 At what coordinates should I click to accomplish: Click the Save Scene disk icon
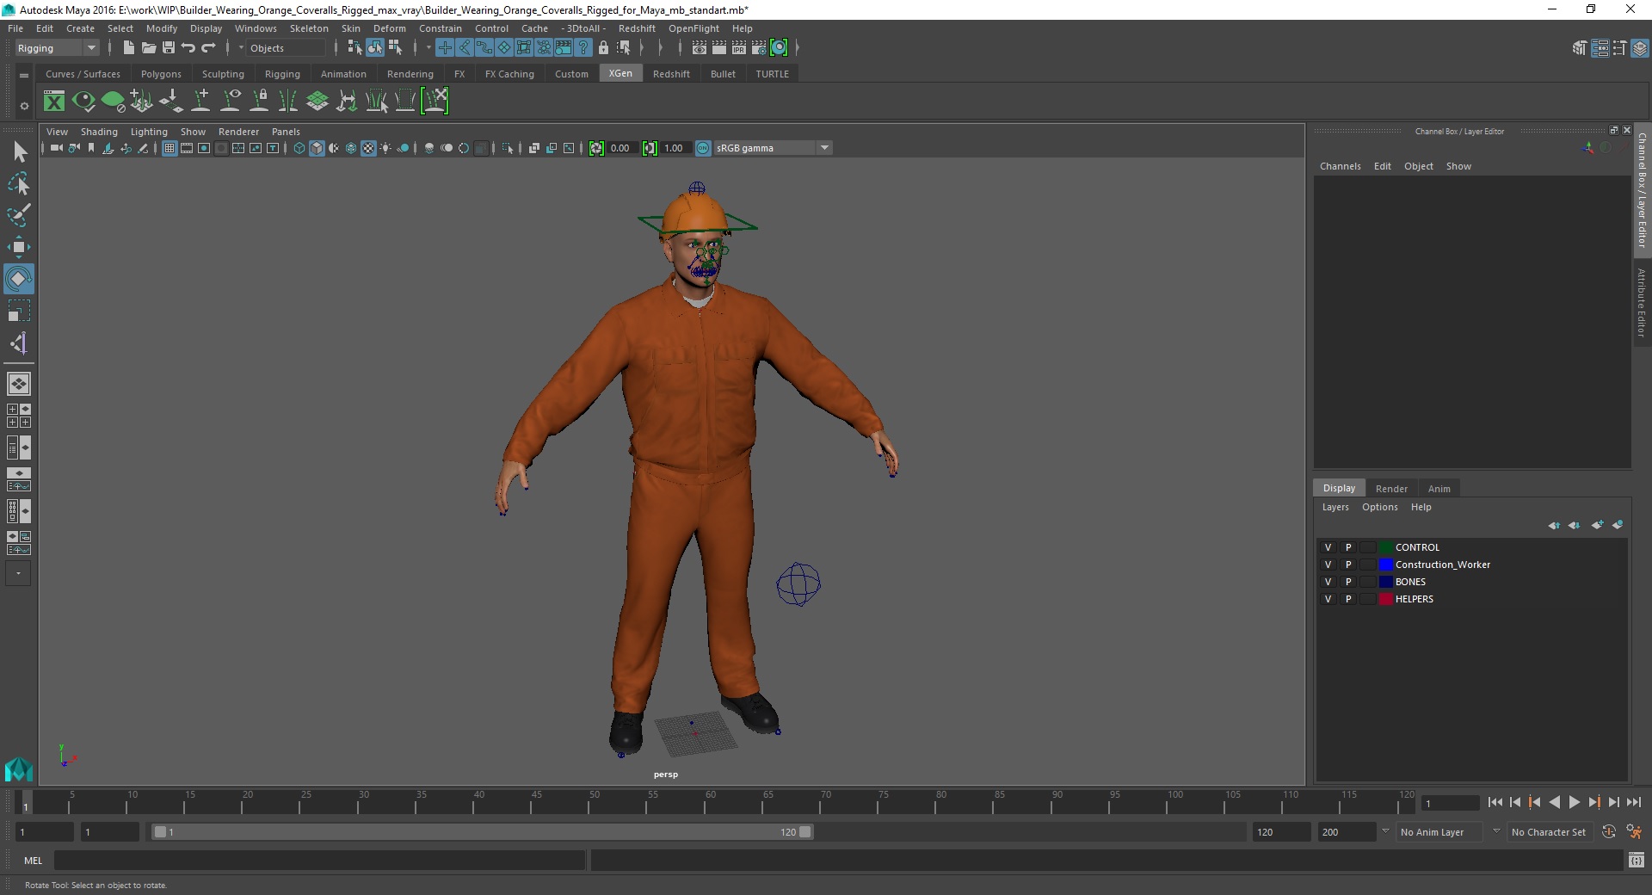pos(169,48)
